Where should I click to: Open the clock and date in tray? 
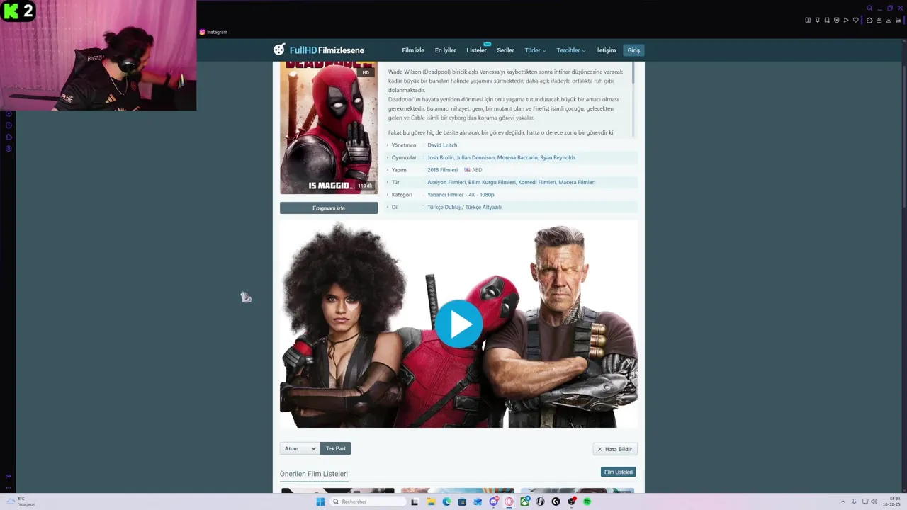point(892,501)
